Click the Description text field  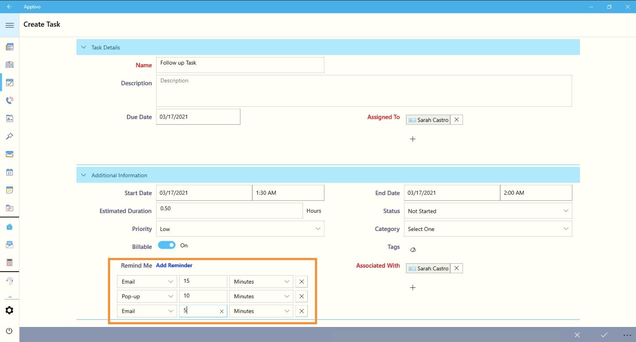pyautogui.click(x=364, y=91)
